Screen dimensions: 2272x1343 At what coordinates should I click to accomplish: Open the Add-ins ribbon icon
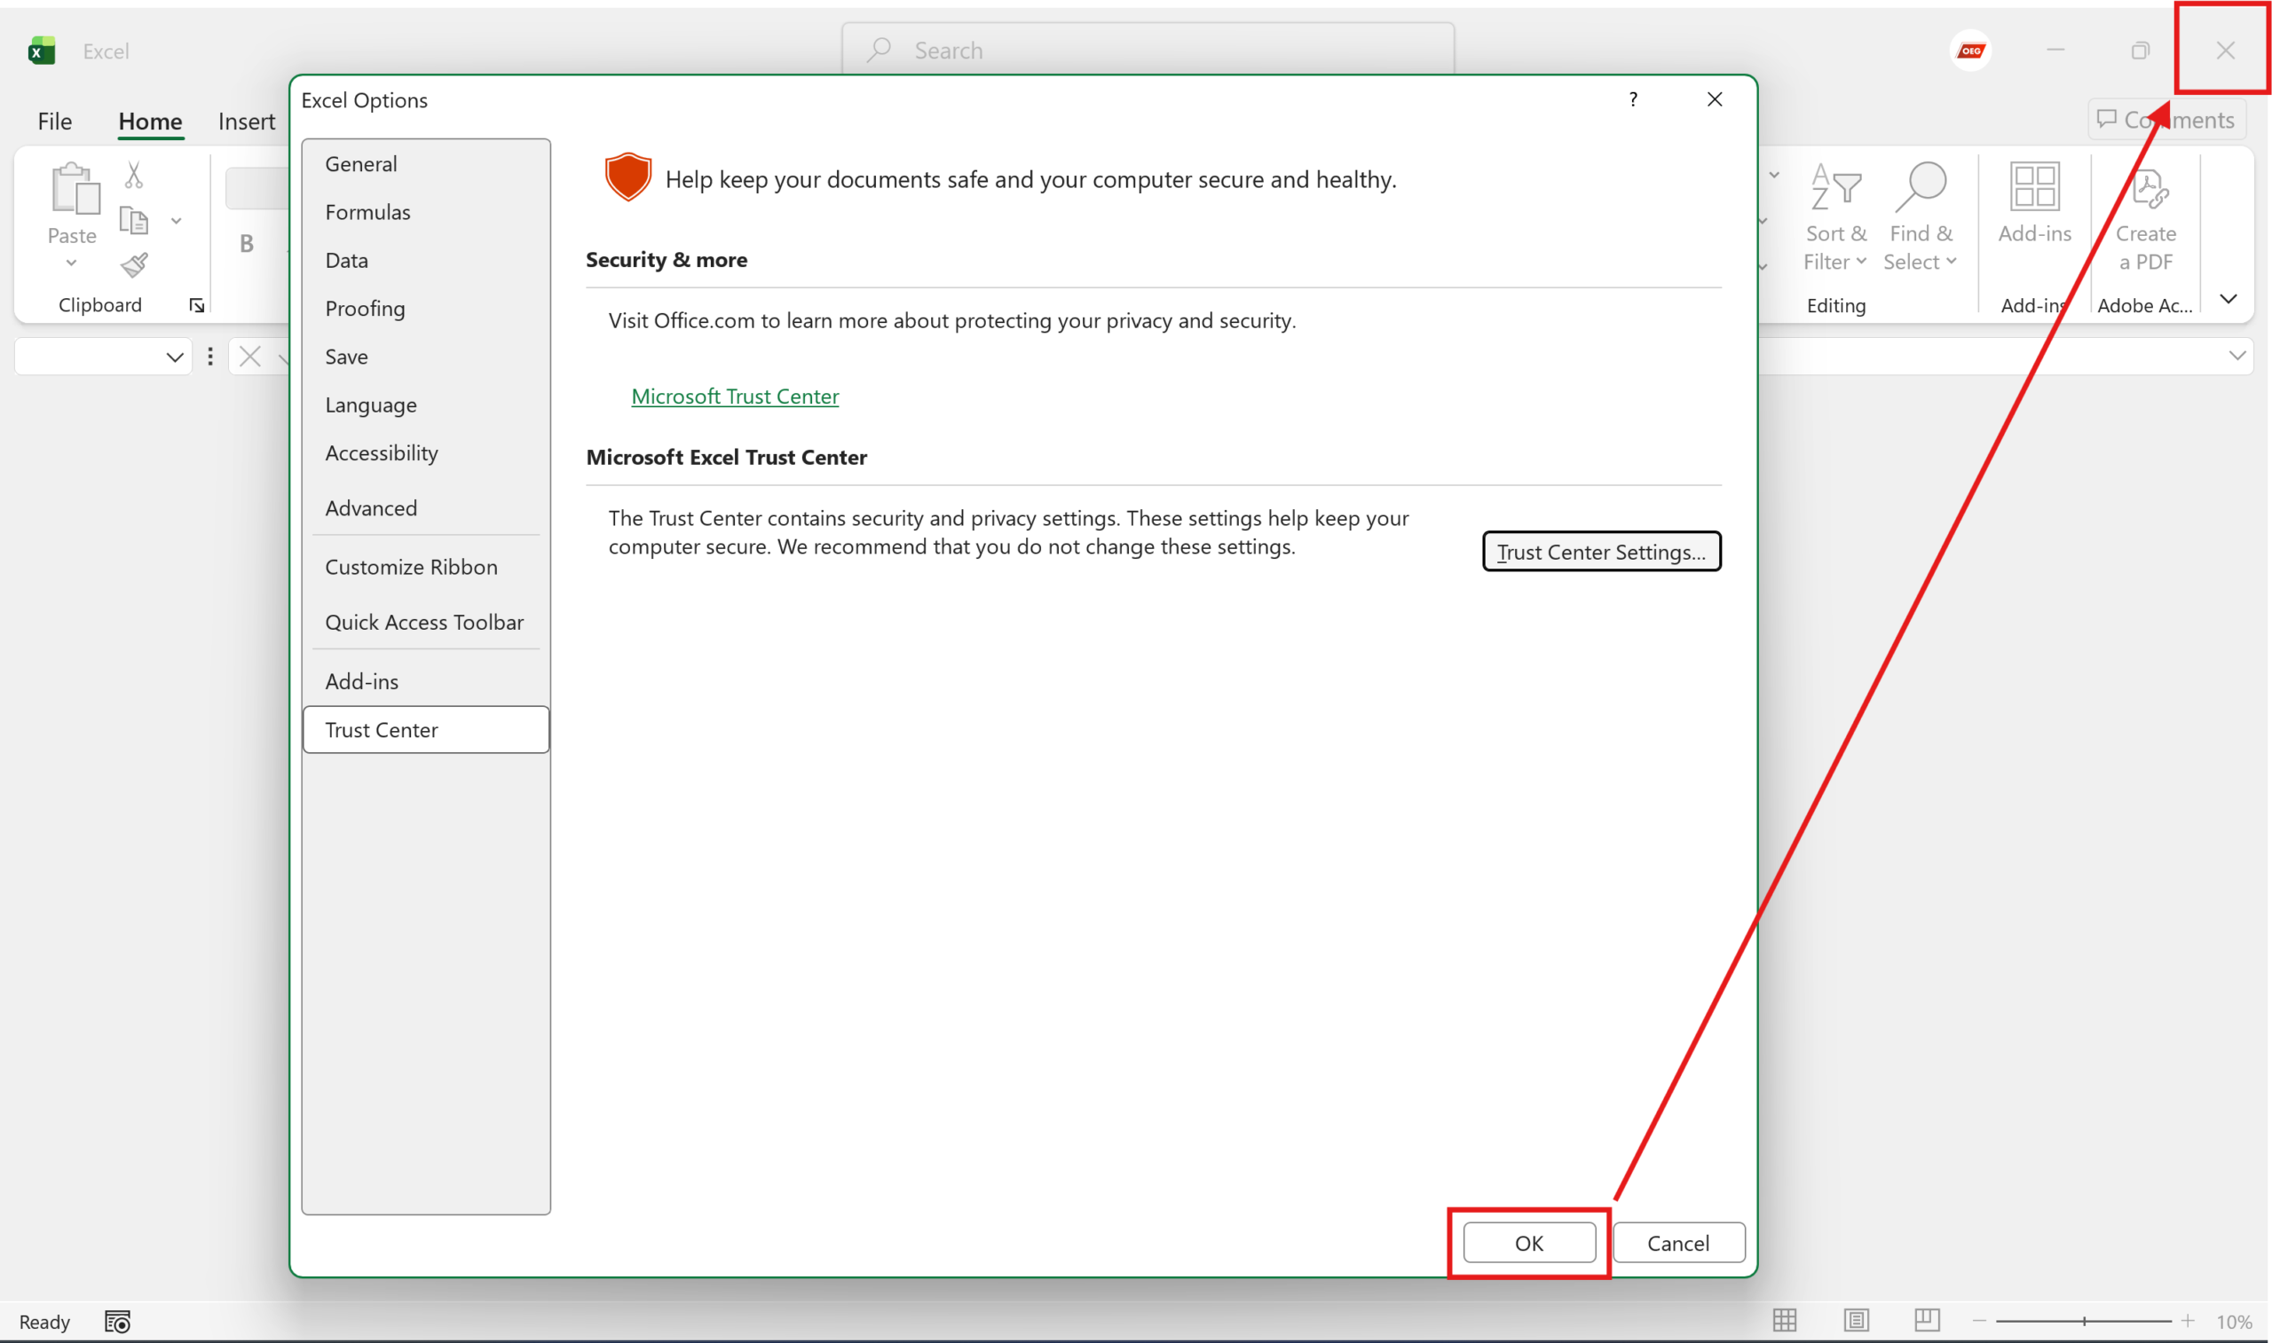[2034, 186]
